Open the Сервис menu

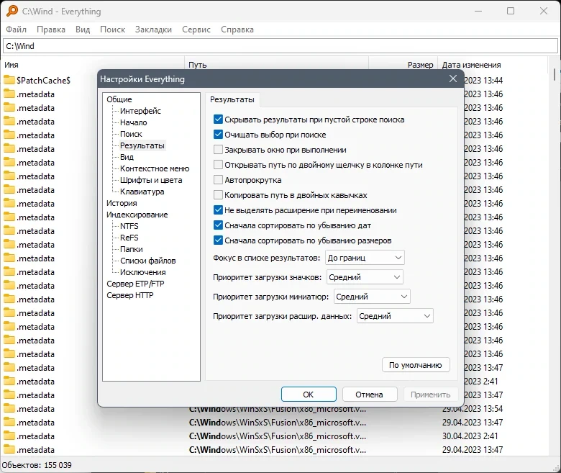196,30
